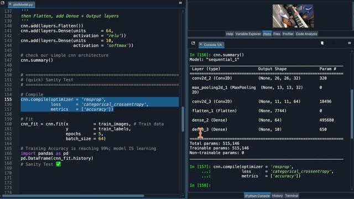
Task: Click train_labels argument in cnn.fit
Action: (x=113, y=129)
